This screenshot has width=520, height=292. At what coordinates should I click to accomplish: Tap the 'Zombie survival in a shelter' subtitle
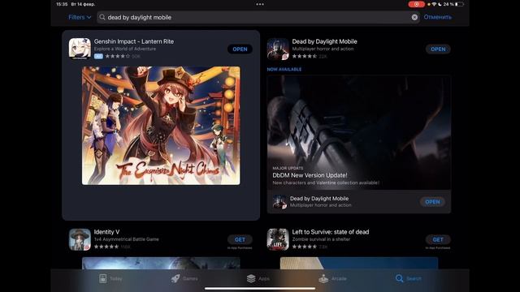coord(321,239)
